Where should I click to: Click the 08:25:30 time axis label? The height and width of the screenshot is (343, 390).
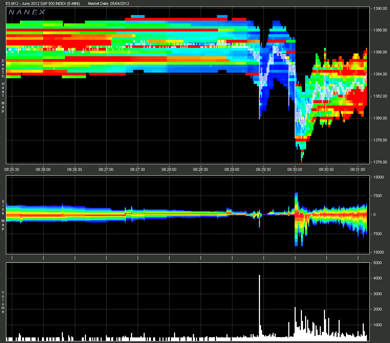click(x=12, y=169)
